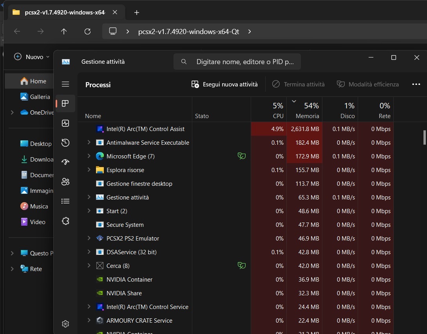
Task: Go up one folder level in File Explorer
Action: pos(64,32)
